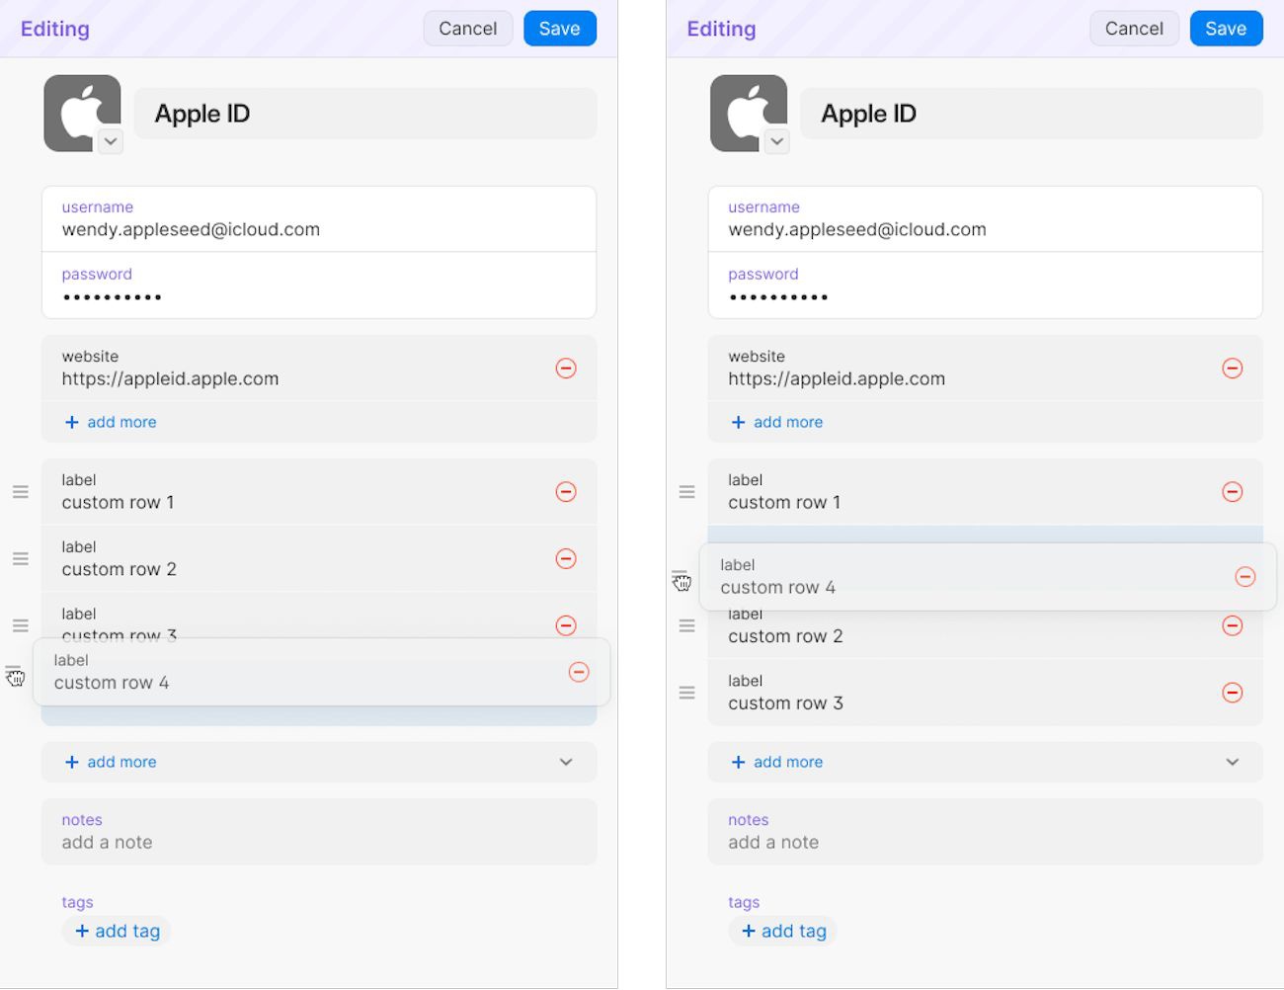
Task: Edit the Apple ID title field
Action: click(364, 113)
